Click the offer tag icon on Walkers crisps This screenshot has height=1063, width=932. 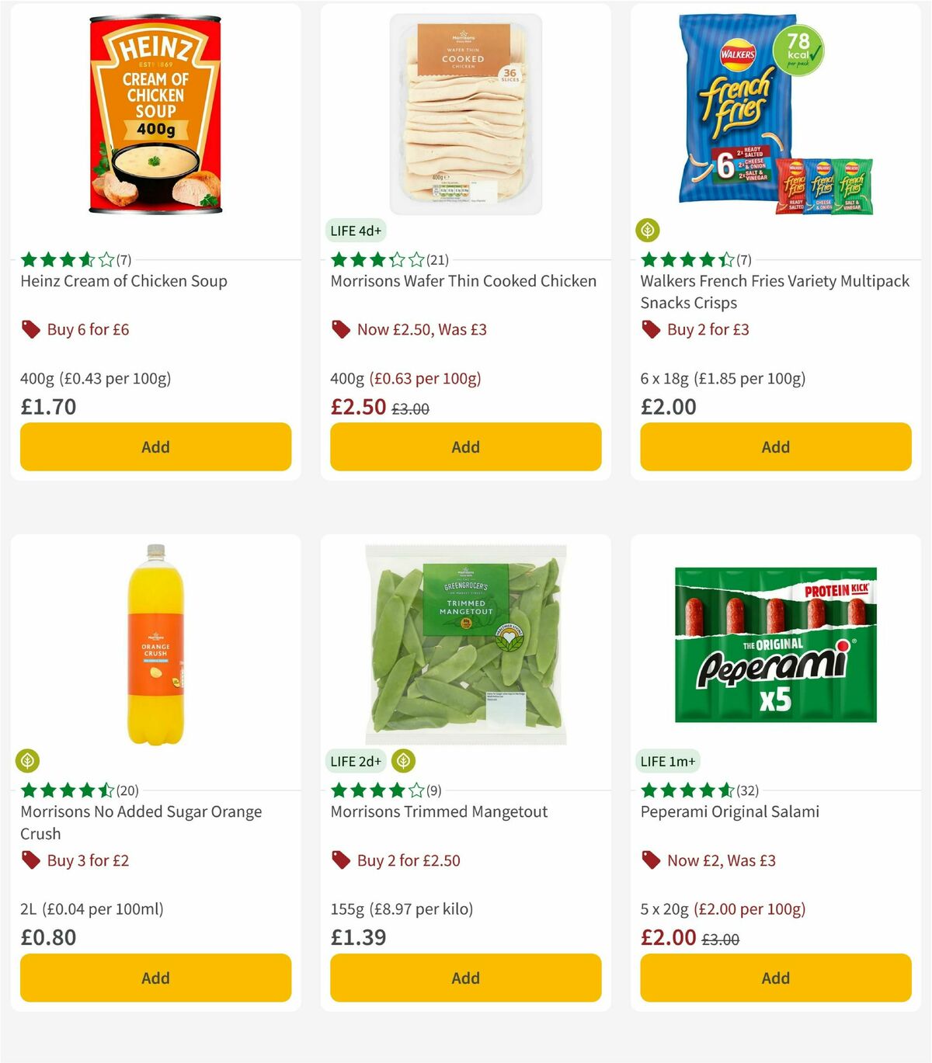click(x=649, y=329)
